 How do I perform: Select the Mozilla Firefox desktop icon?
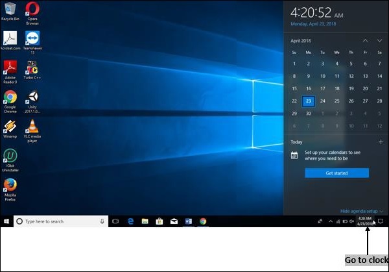click(x=10, y=186)
